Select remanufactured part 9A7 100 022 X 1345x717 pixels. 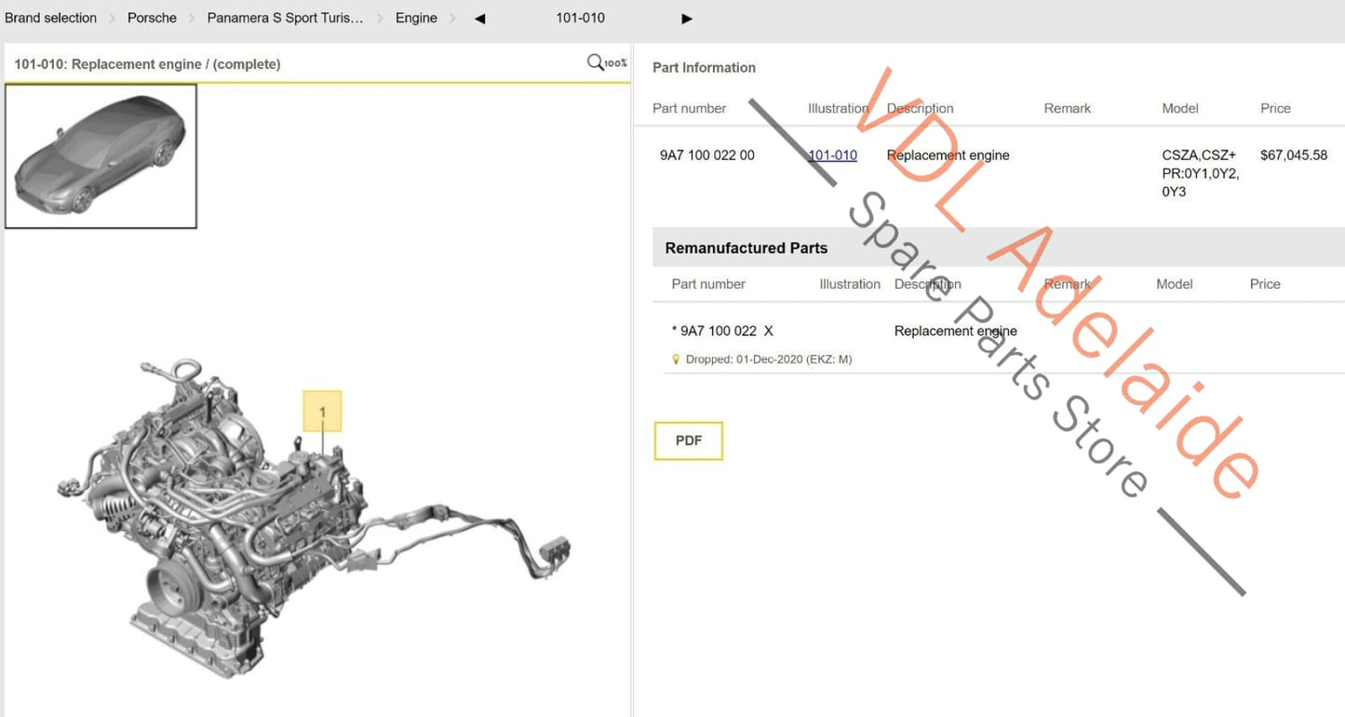tap(722, 331)
